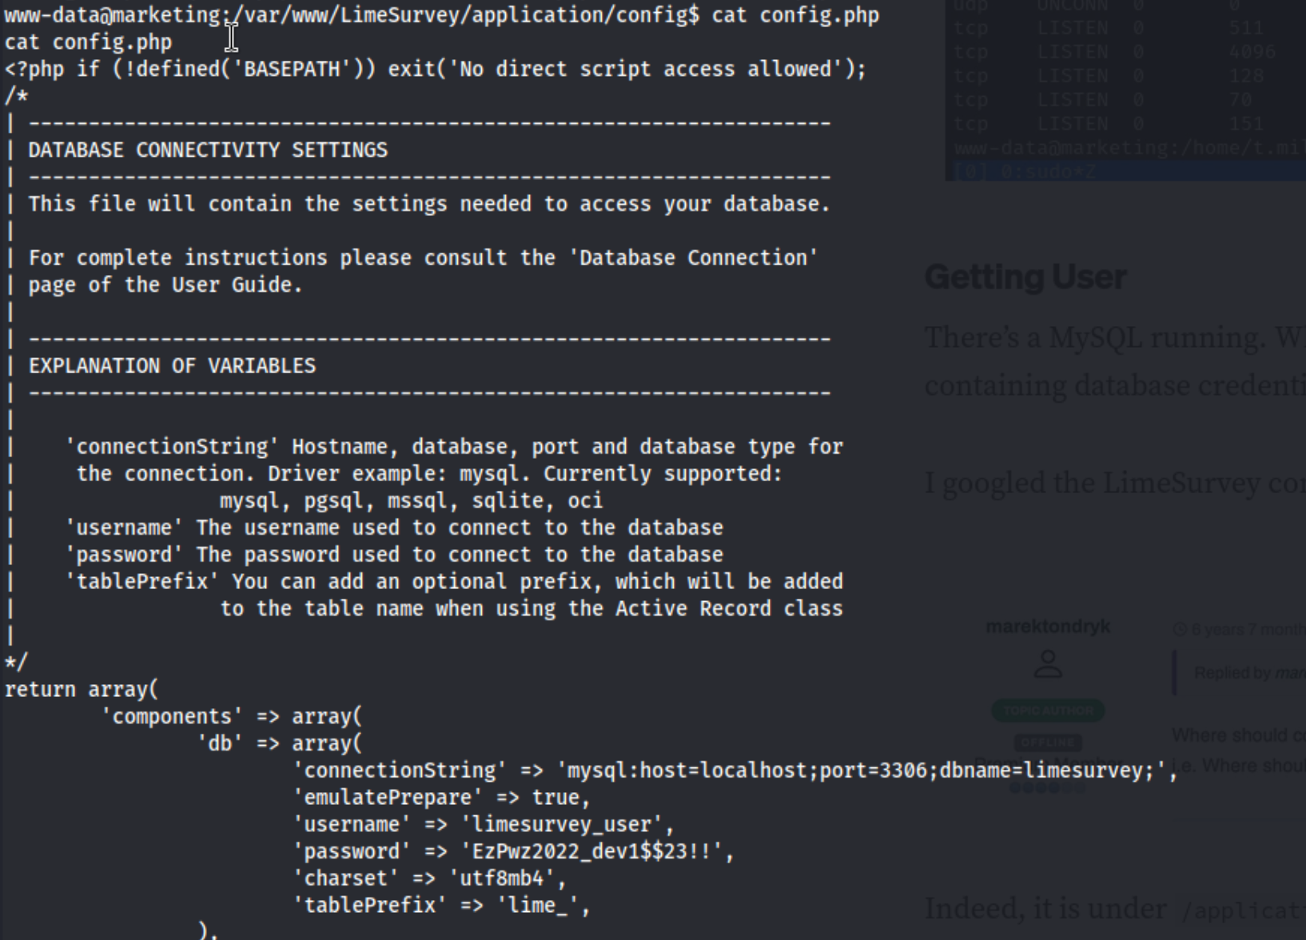Click 'to the table name when using' comment line
The width and height of the screenshot is (1306, 940).
click(532, 609)
